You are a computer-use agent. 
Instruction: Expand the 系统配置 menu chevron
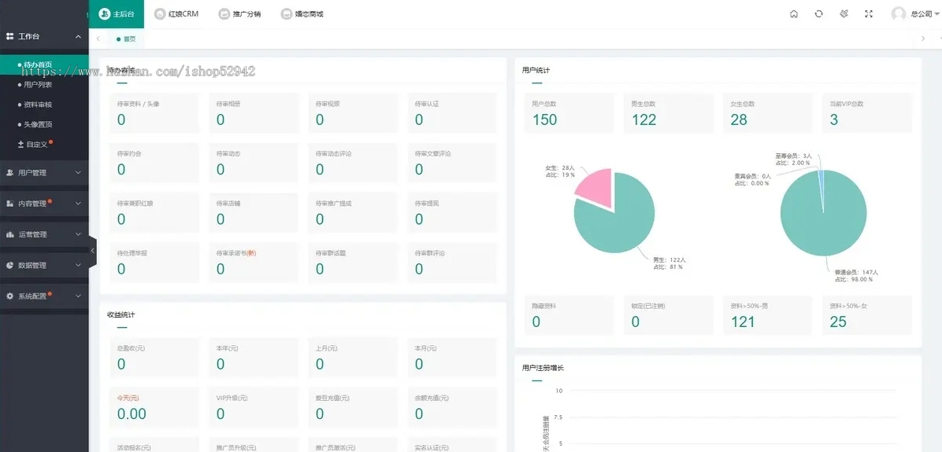[78, 296]
